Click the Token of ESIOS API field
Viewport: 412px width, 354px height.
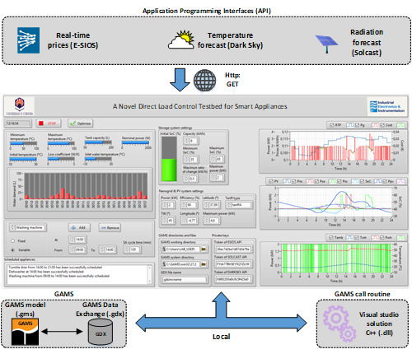point(233,249)
